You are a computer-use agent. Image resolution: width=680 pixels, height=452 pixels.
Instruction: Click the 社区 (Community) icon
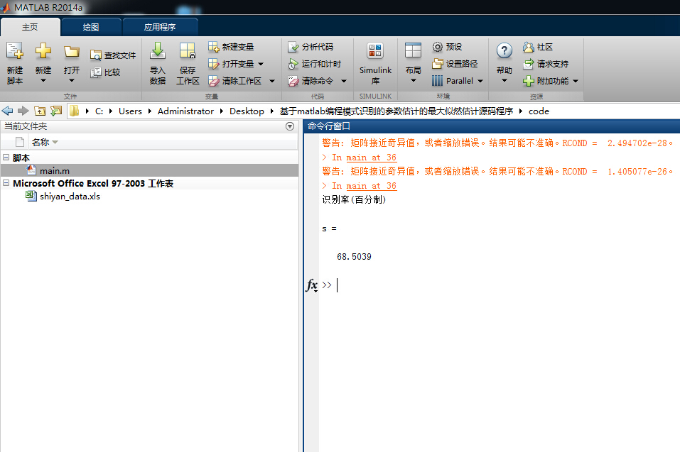[x=528, y=47]
